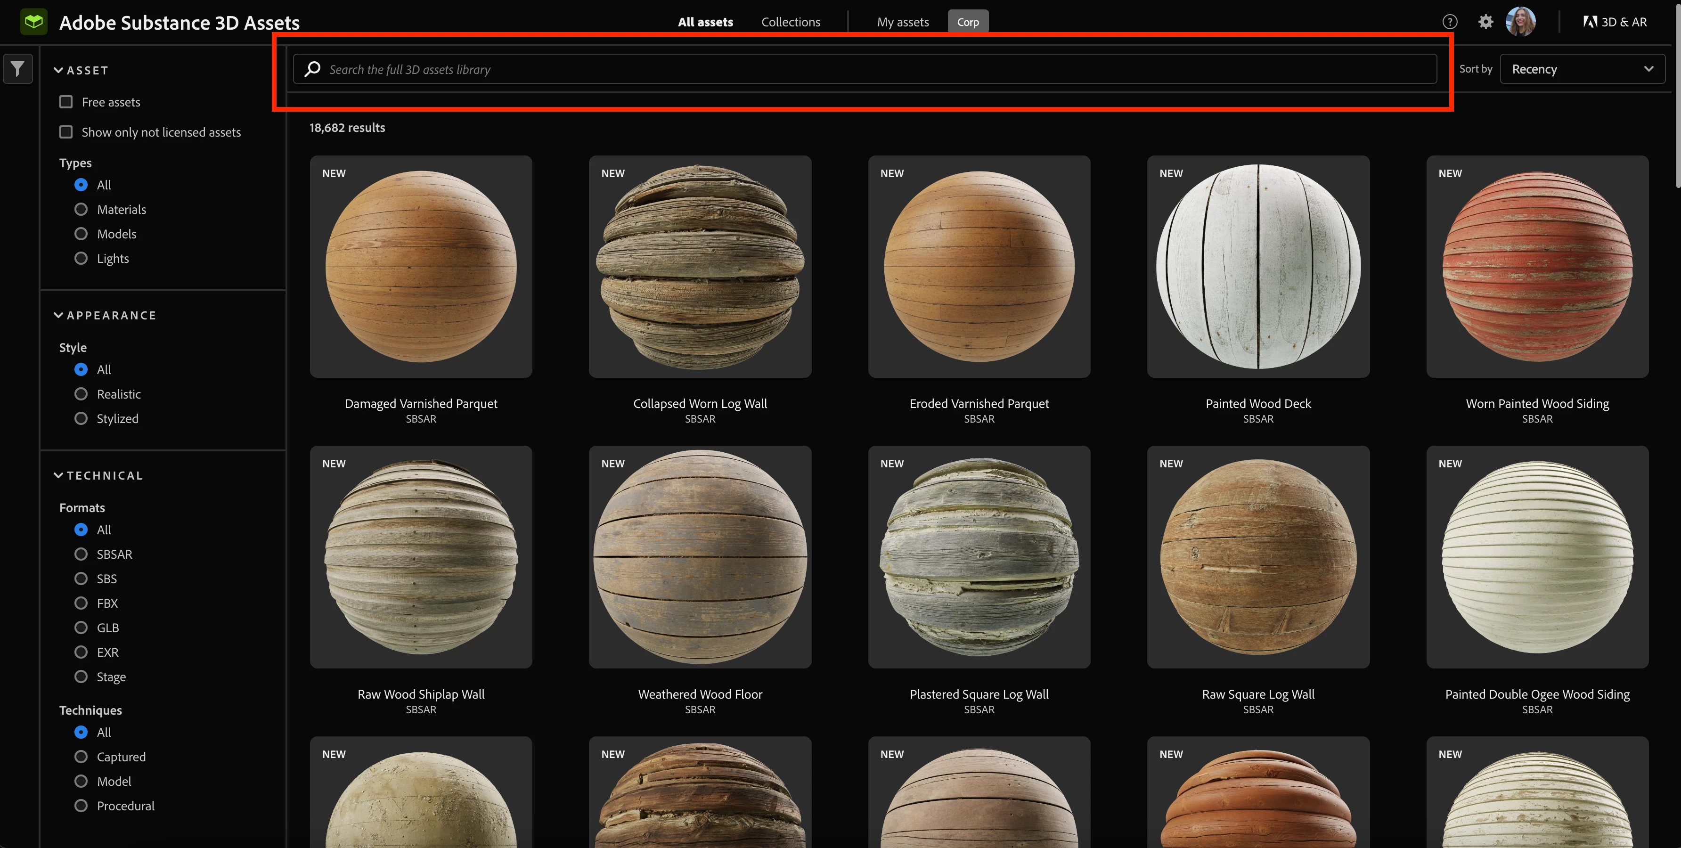Switch to the Collections tab
The height and width of the screenshot is (848, 1681).
click(790, 22)
